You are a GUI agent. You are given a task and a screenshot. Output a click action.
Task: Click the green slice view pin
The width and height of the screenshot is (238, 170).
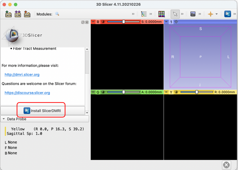(93, 92)
